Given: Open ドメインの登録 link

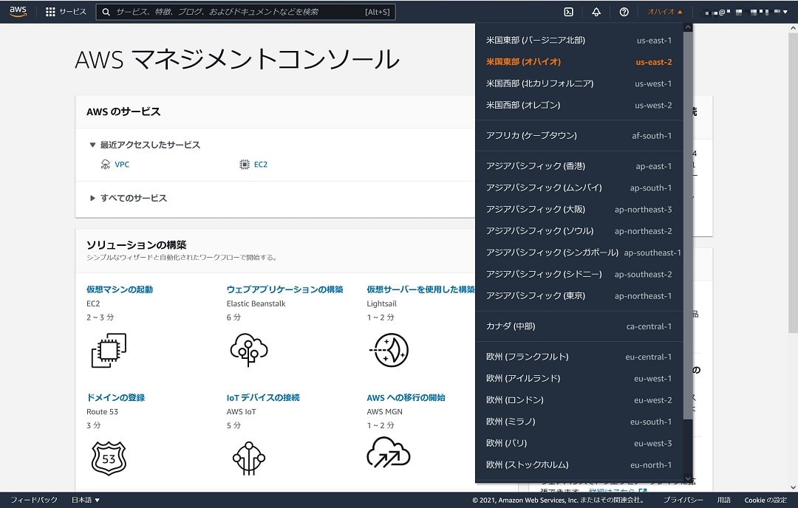Looking at the screenshot, I should point(115,398).
